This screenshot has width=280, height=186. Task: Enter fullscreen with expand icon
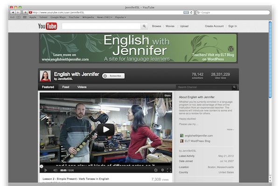(x=169, y=170)
